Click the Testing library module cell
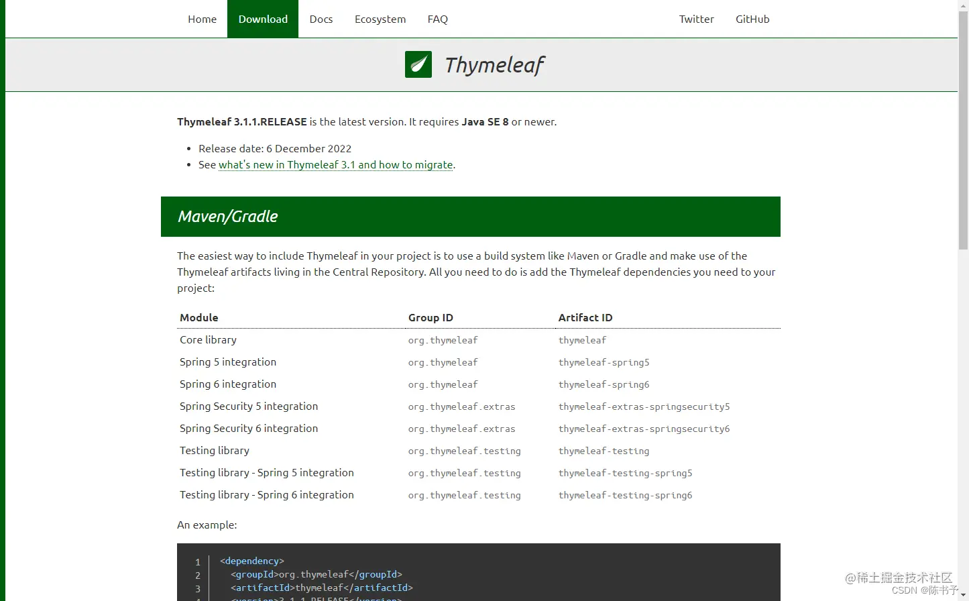 pyautogui.click(x=215, y=450)
